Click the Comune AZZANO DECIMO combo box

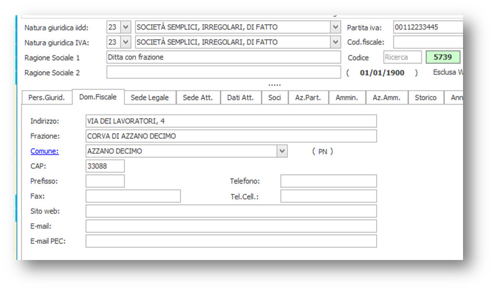point(186,151)
